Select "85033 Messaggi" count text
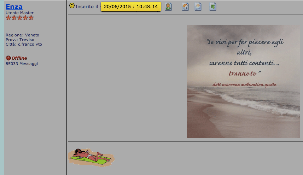 click(x=22, y=64)
